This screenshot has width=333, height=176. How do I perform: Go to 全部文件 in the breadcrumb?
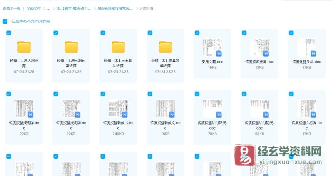34,8
